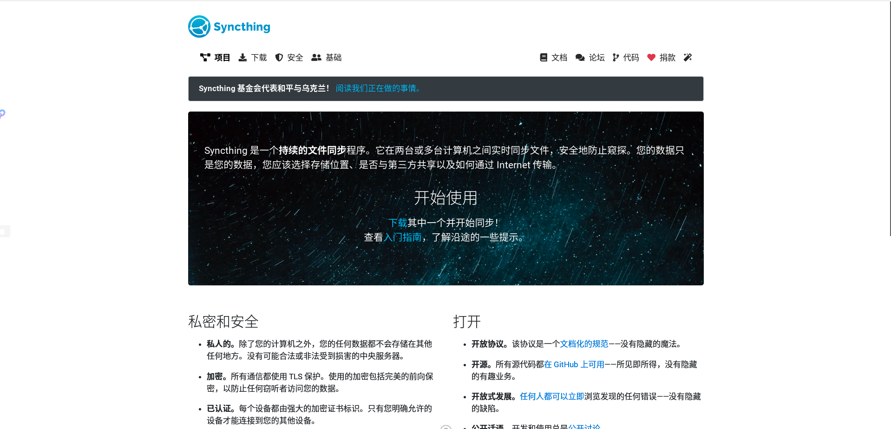Click the 开始使用 heading
Image resolution: width=891 pixels, height=429 pixels.
pos(445,198)
